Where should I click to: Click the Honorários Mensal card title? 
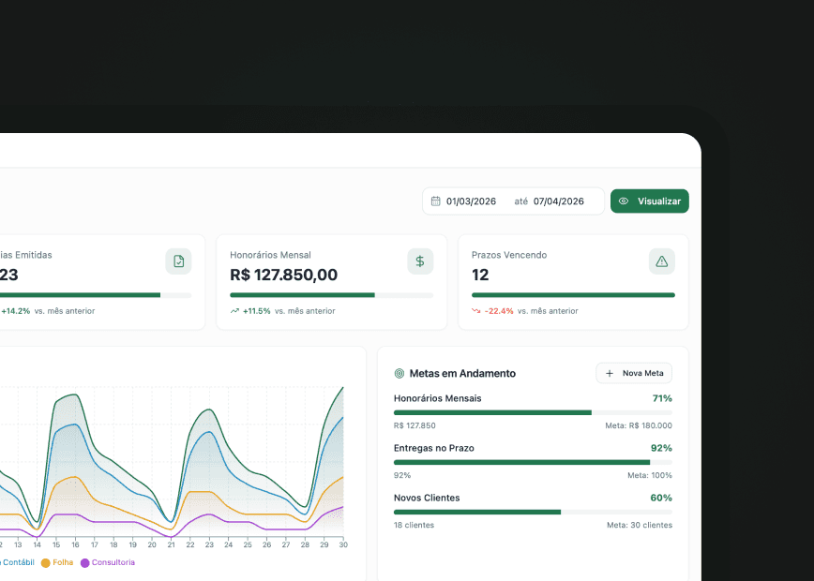tap(270, 255)
